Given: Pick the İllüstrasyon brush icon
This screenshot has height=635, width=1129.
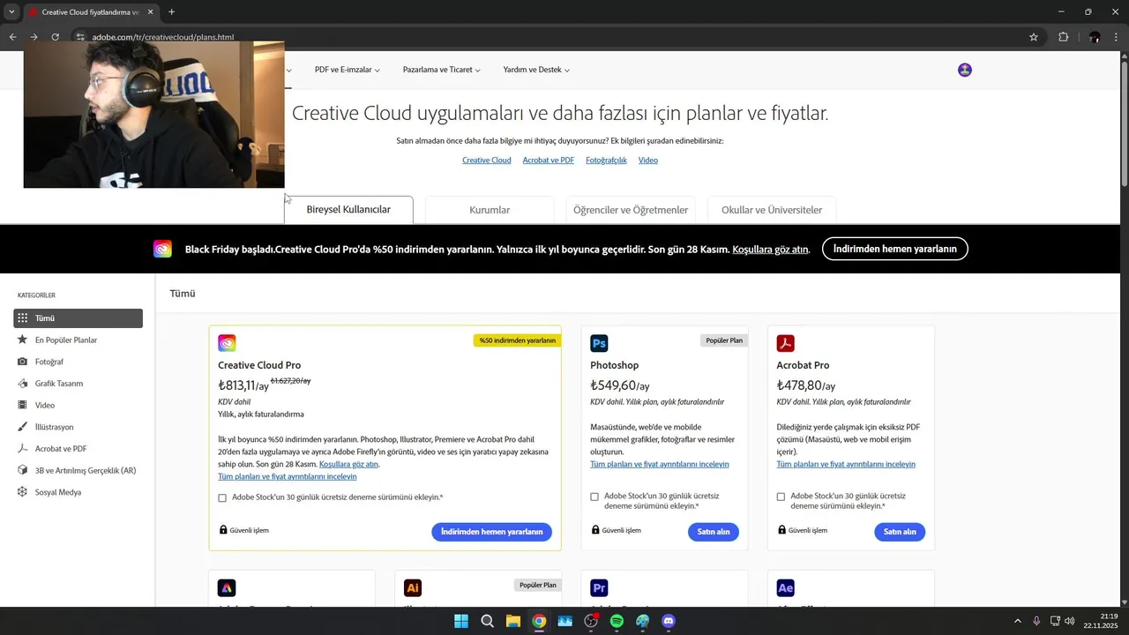Looking at the screenshot, I should pos(23,427).
